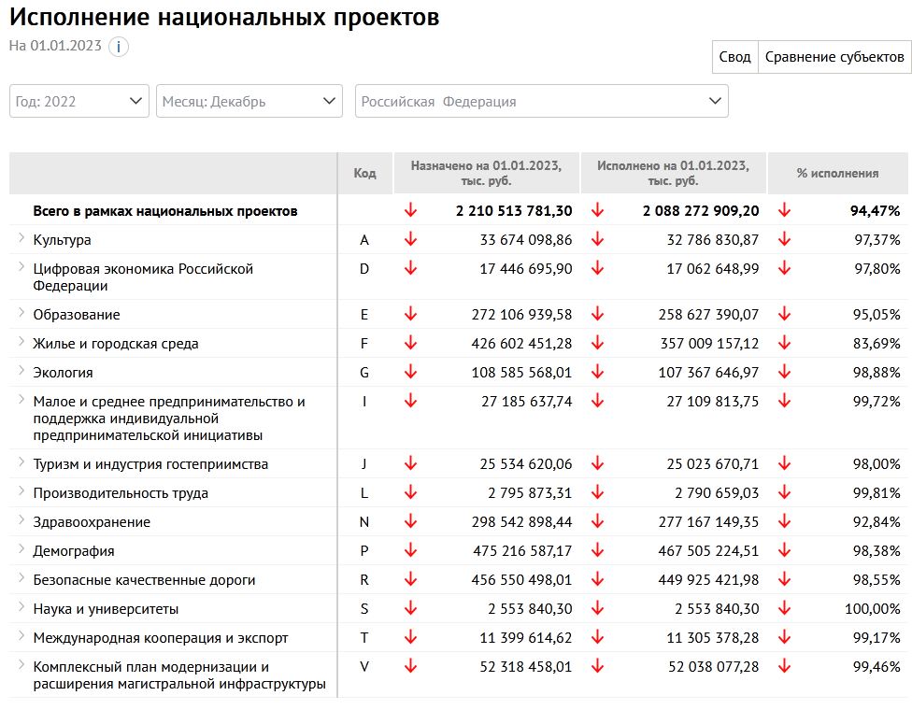Image resolution: width=912 pixels, height=710 pixels.
Task: Click red arrow in total row percent column
Action: [784, 211]
